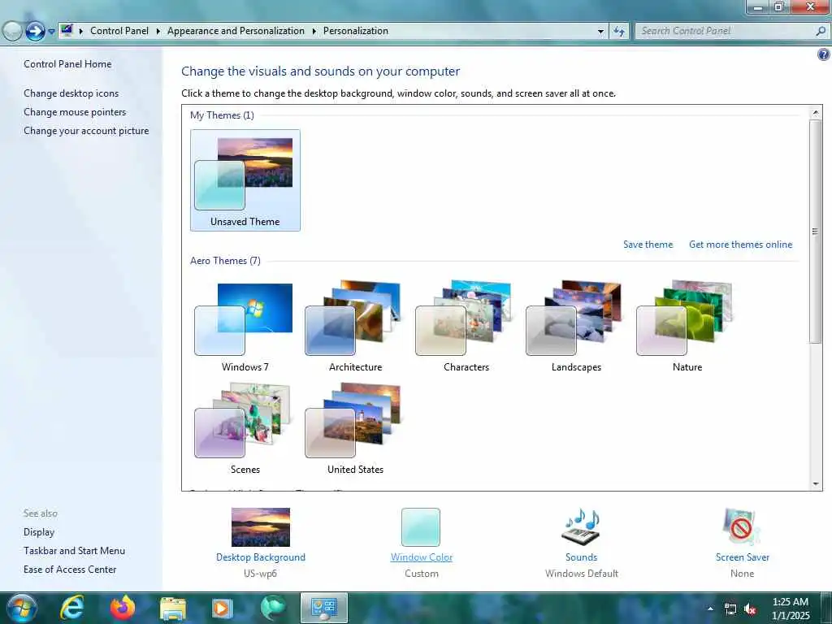Open the Windows Start menu
Viewport: 832px width, 624px height.
pos(22,608)
